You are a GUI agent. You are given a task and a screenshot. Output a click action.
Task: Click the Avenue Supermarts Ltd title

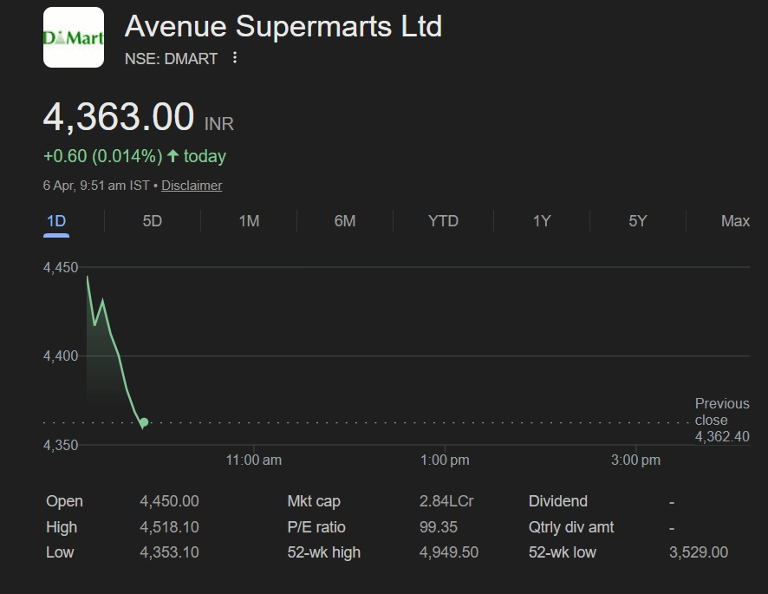pyautogui.click(x=283, y=26)
